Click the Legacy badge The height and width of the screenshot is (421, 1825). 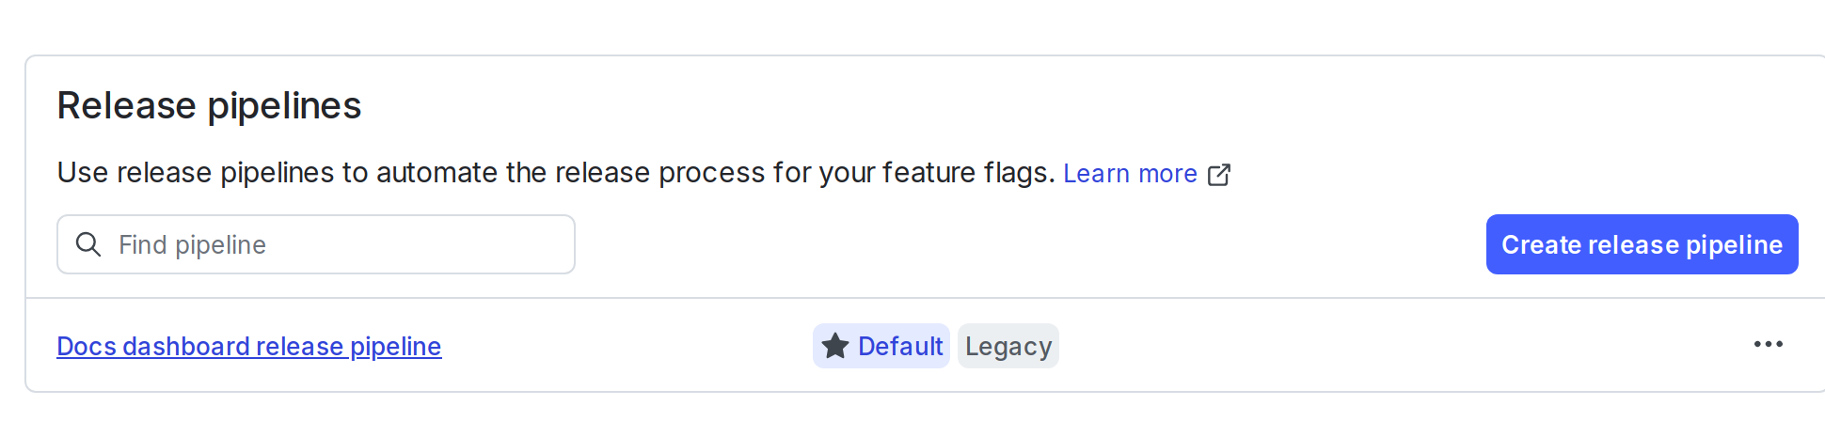[x=1008, y=346]
